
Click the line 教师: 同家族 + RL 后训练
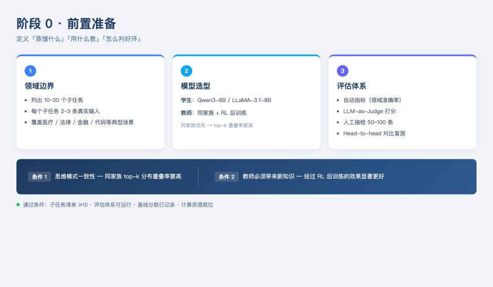[x=214, y=113]
